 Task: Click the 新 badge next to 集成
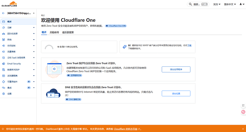29,88
